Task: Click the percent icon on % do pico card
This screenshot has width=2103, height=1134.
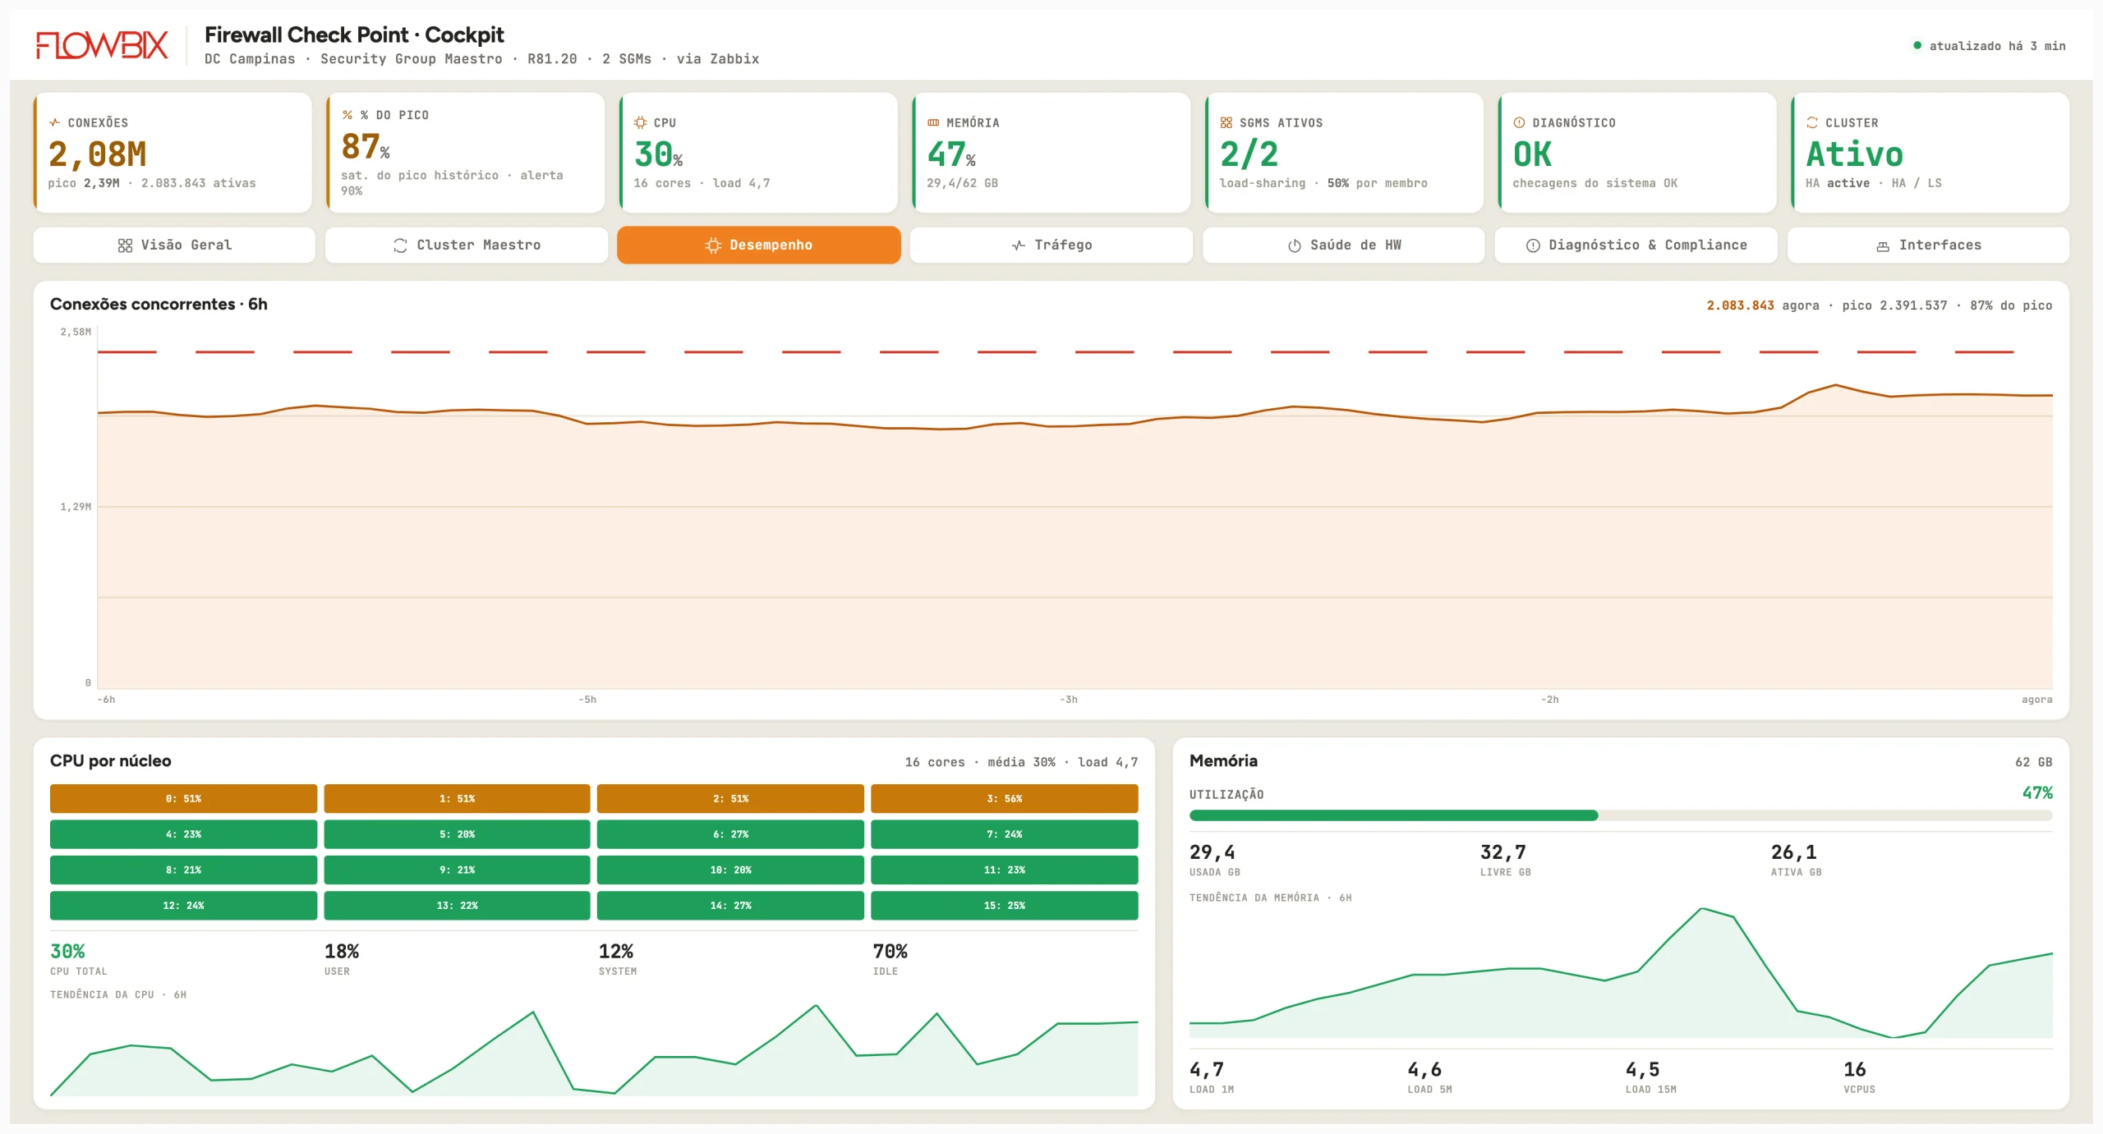Action: 347,115
